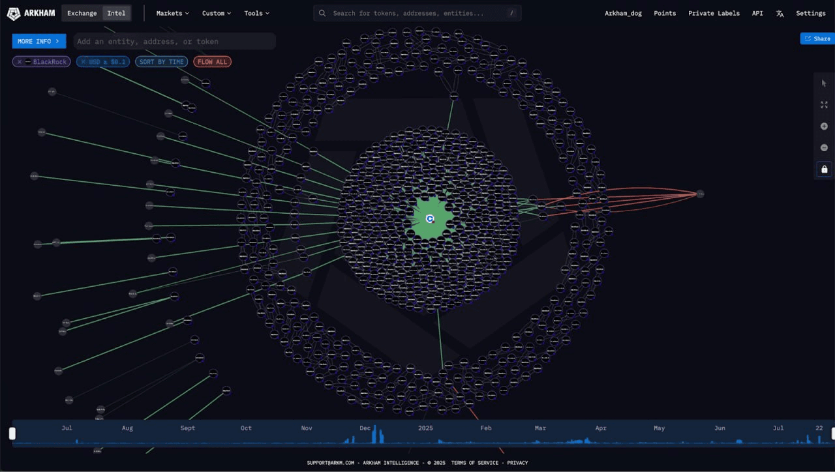Click the 2025 label on the timeline
The width and height of the screenshot is (835, 472).
(x=425, y=428)
